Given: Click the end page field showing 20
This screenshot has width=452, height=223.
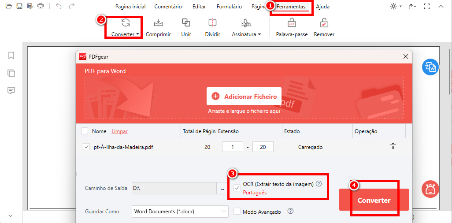Looking at the screenshot, I should click(x=263, y=147).
